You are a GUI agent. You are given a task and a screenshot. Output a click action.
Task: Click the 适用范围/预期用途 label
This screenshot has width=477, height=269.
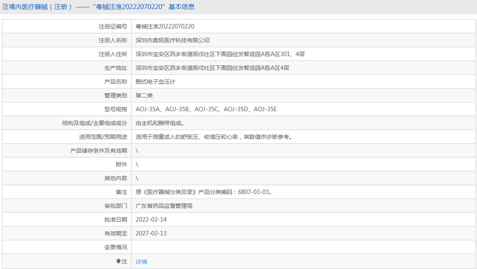pos(103,137)
